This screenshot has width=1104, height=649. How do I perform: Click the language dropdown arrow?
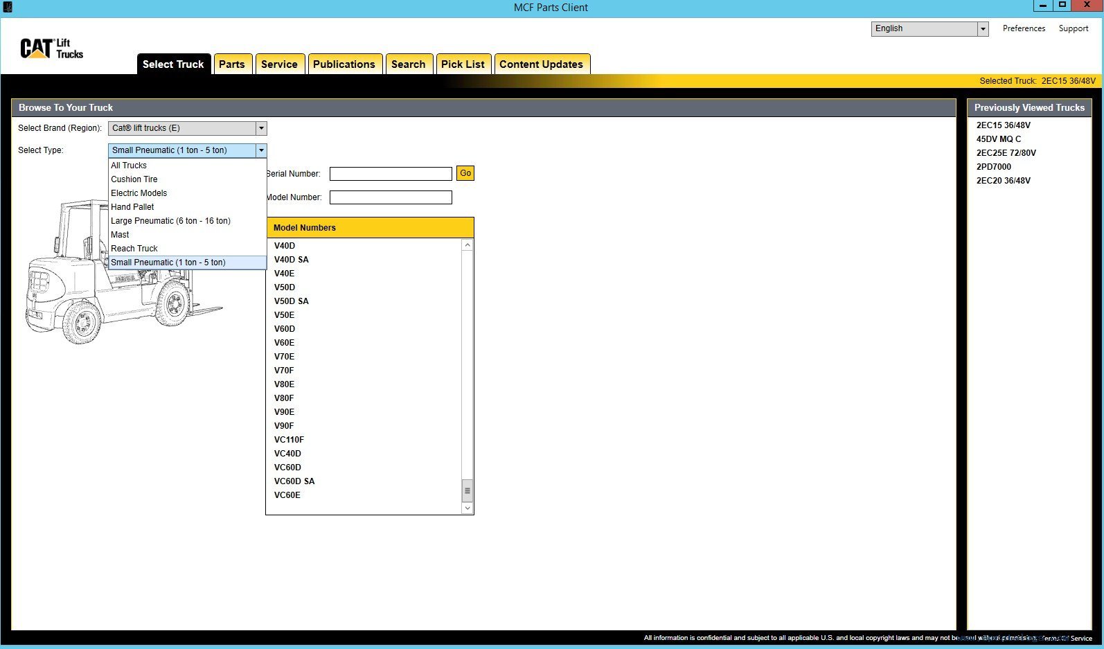click(x=983, y=28)
